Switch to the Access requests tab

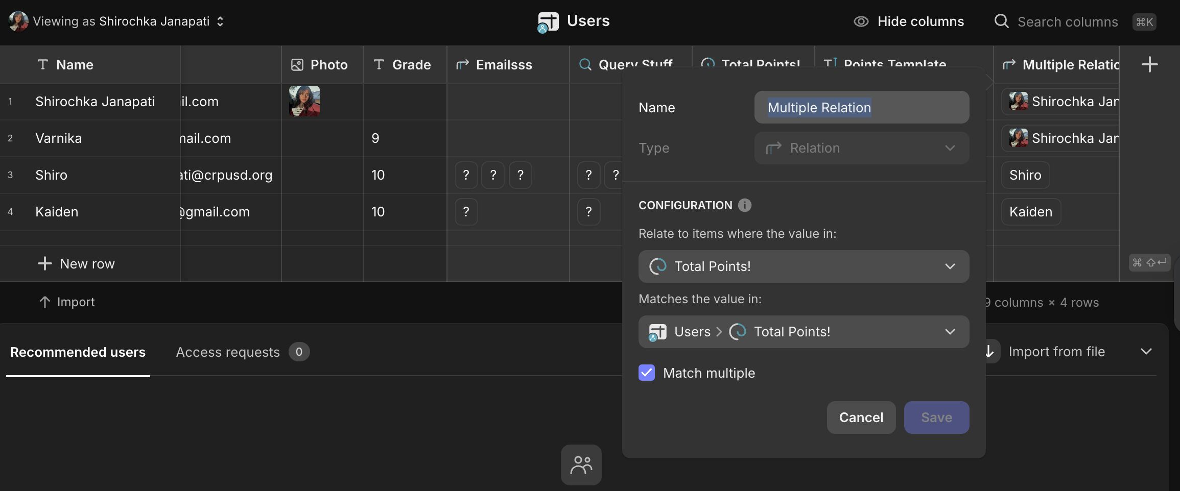[228, 352]
